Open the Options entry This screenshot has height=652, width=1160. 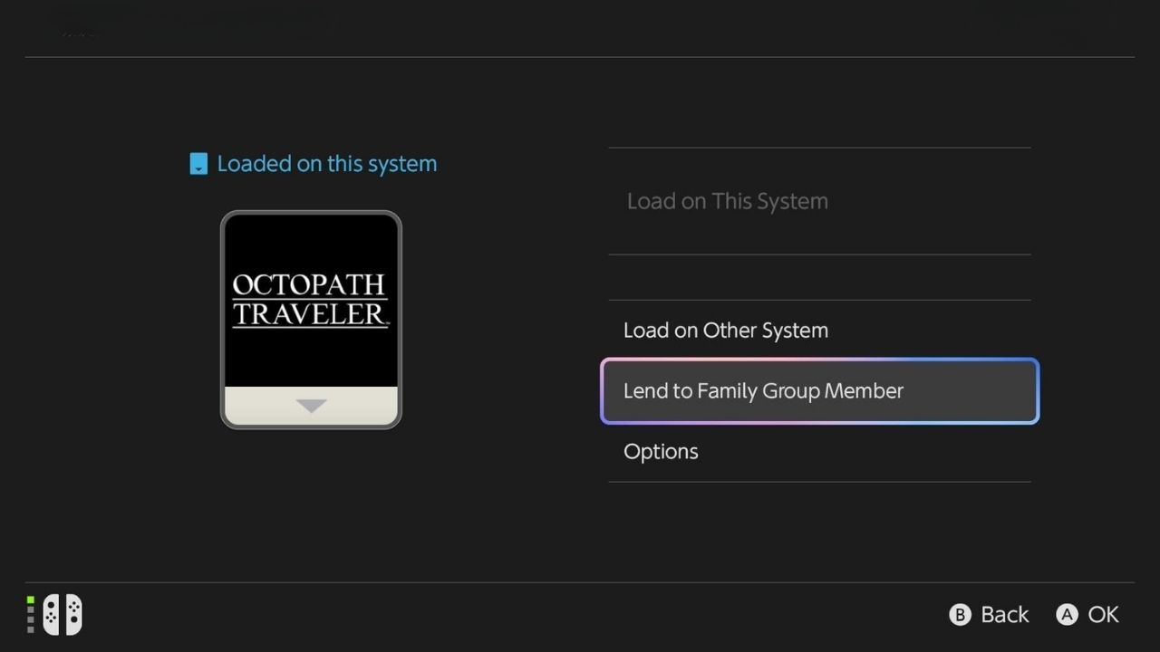point(661,451)
